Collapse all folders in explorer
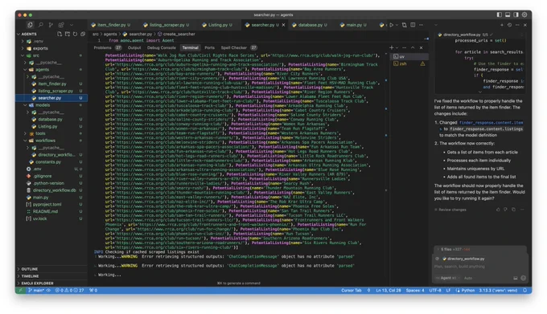The width and height of the screenshot is (547, 314). point(83,34)
